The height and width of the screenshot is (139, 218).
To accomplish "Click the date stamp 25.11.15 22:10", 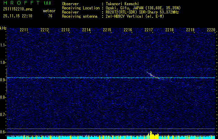I will tap(18, 16).
